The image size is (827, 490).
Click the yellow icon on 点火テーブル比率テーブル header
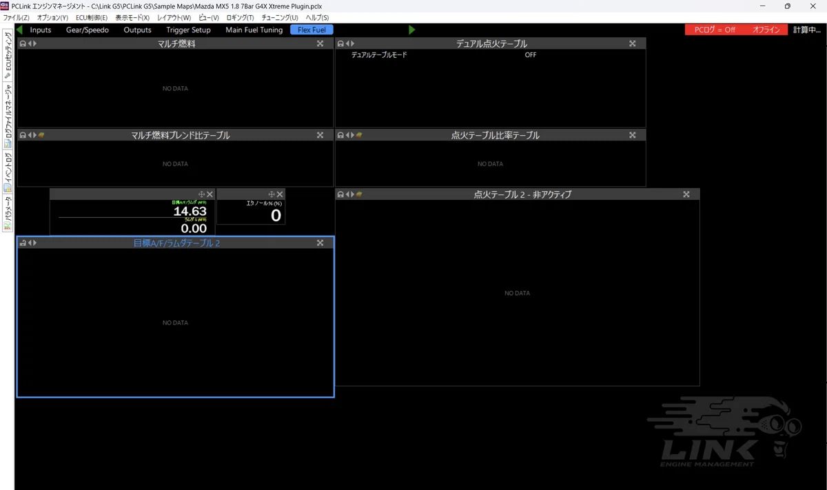[x=359, y=135]
